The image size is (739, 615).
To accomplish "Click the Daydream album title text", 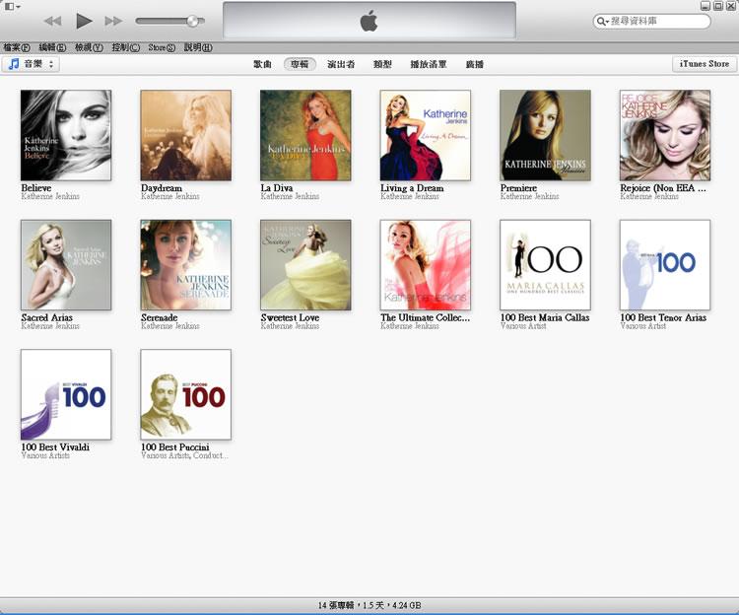I will 162,188.
